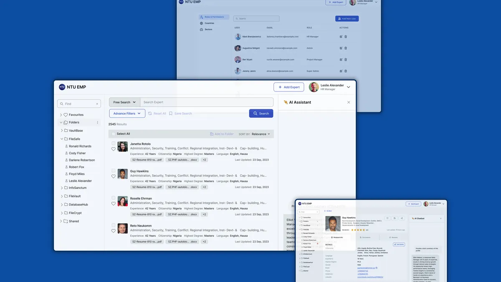The image size is (501, 282).
Task: Click Go Back link in profile window
Action: (x=328, y=211)
